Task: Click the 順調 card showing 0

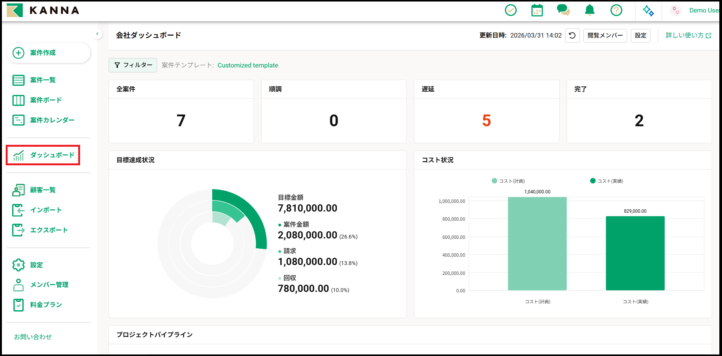Action: pos(334,111)
